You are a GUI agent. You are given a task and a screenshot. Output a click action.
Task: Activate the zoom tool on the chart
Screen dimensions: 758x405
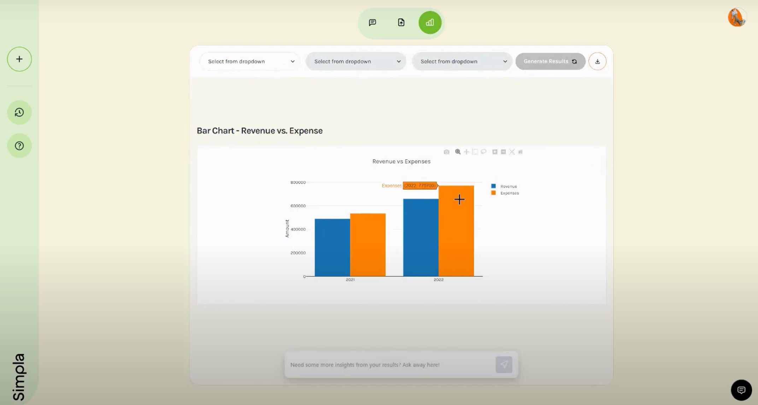457,152
